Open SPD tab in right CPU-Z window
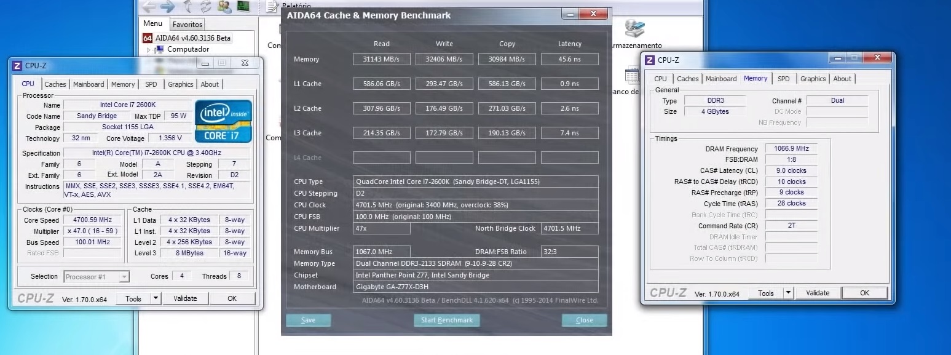This screenshot has height=355, width=951. [x=784, y=79]
